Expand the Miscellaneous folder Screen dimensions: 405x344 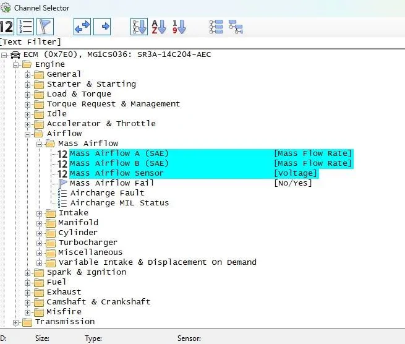pyautogui.click(x=39, y=253)
